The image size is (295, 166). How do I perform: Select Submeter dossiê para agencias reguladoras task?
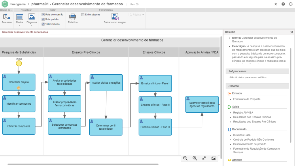202,104
